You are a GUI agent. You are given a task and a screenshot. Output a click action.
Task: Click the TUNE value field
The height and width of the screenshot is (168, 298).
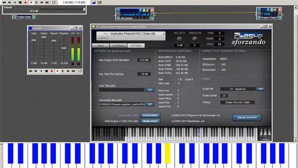click(x=219, y=33)
